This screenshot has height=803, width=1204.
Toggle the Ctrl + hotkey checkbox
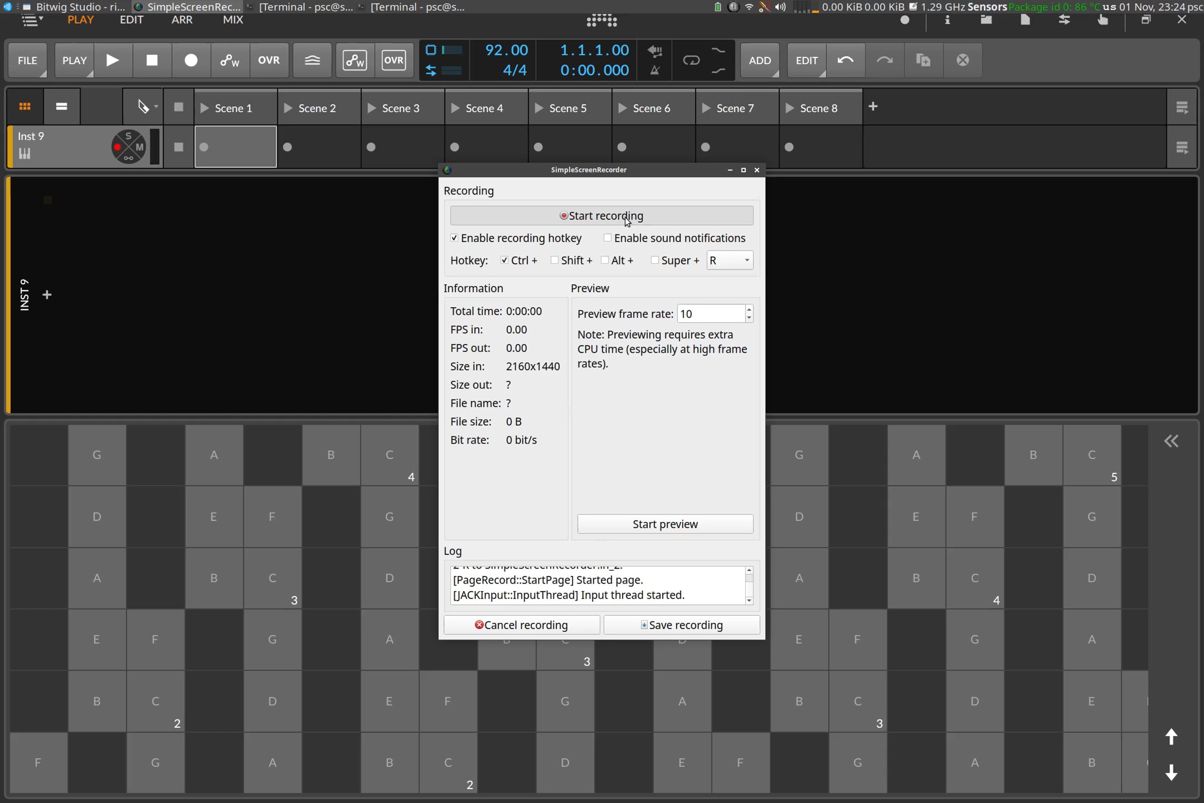[x=504, y=260]
